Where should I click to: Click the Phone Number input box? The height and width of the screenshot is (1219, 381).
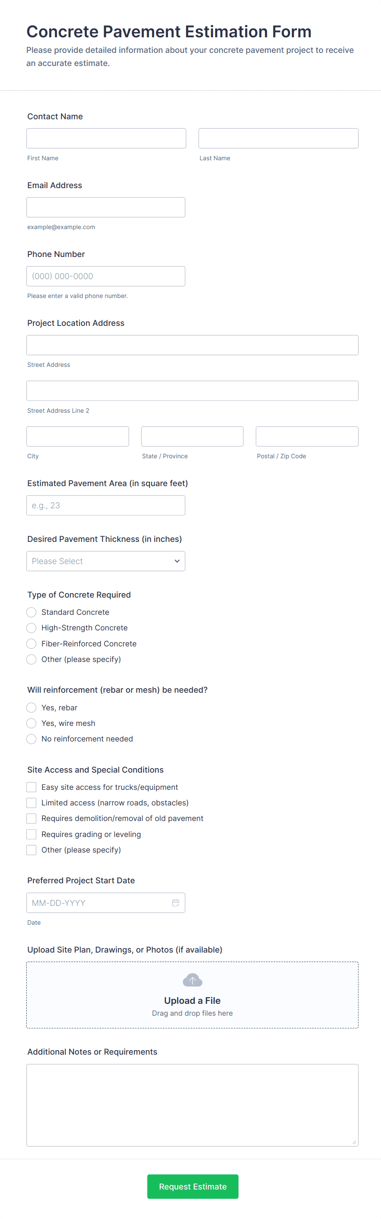click(x=105, y=276)
